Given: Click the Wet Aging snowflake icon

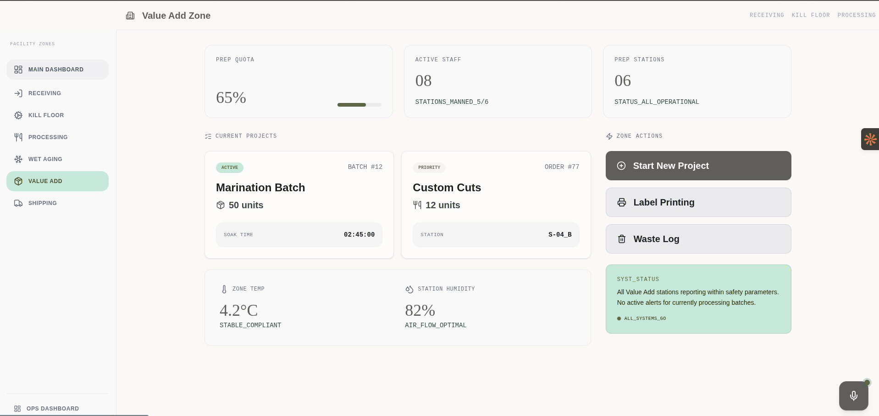Looking at the screenshot, I should (18, 159).
